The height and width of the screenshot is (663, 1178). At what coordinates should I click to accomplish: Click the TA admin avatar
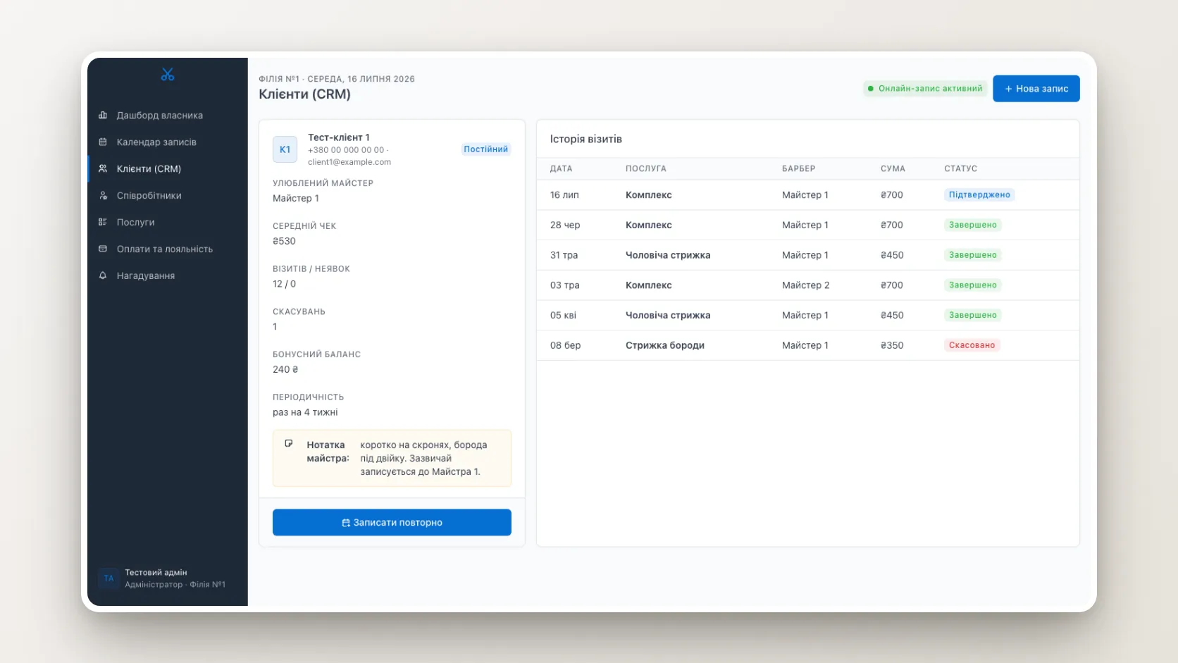[x=108, y=578]
